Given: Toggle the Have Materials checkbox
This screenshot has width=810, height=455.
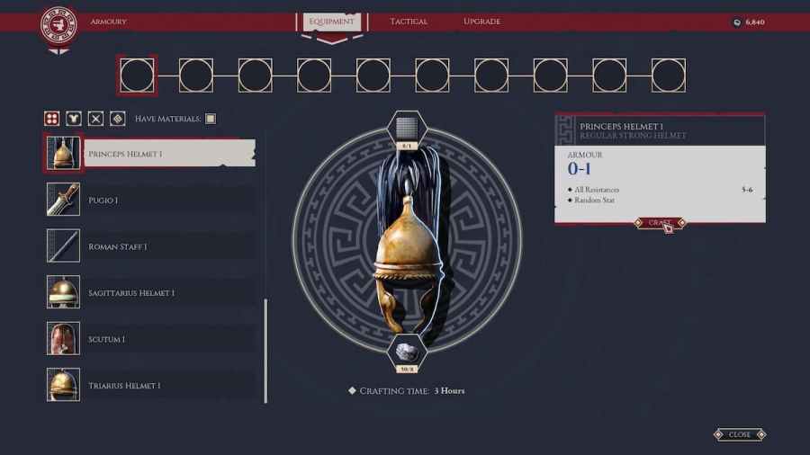Looking at the screenshot, I should 211,119.
